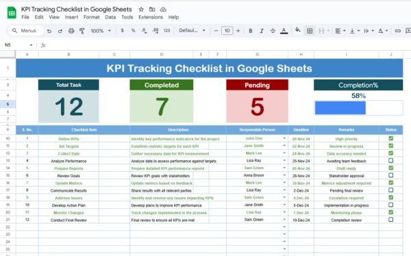Open the borders tool
The image size is (411, 256).
coord(310,31)
